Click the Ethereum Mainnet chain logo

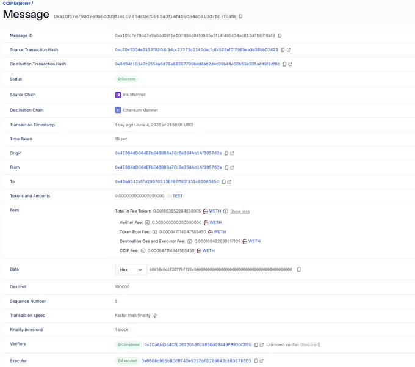click(118, 110)
